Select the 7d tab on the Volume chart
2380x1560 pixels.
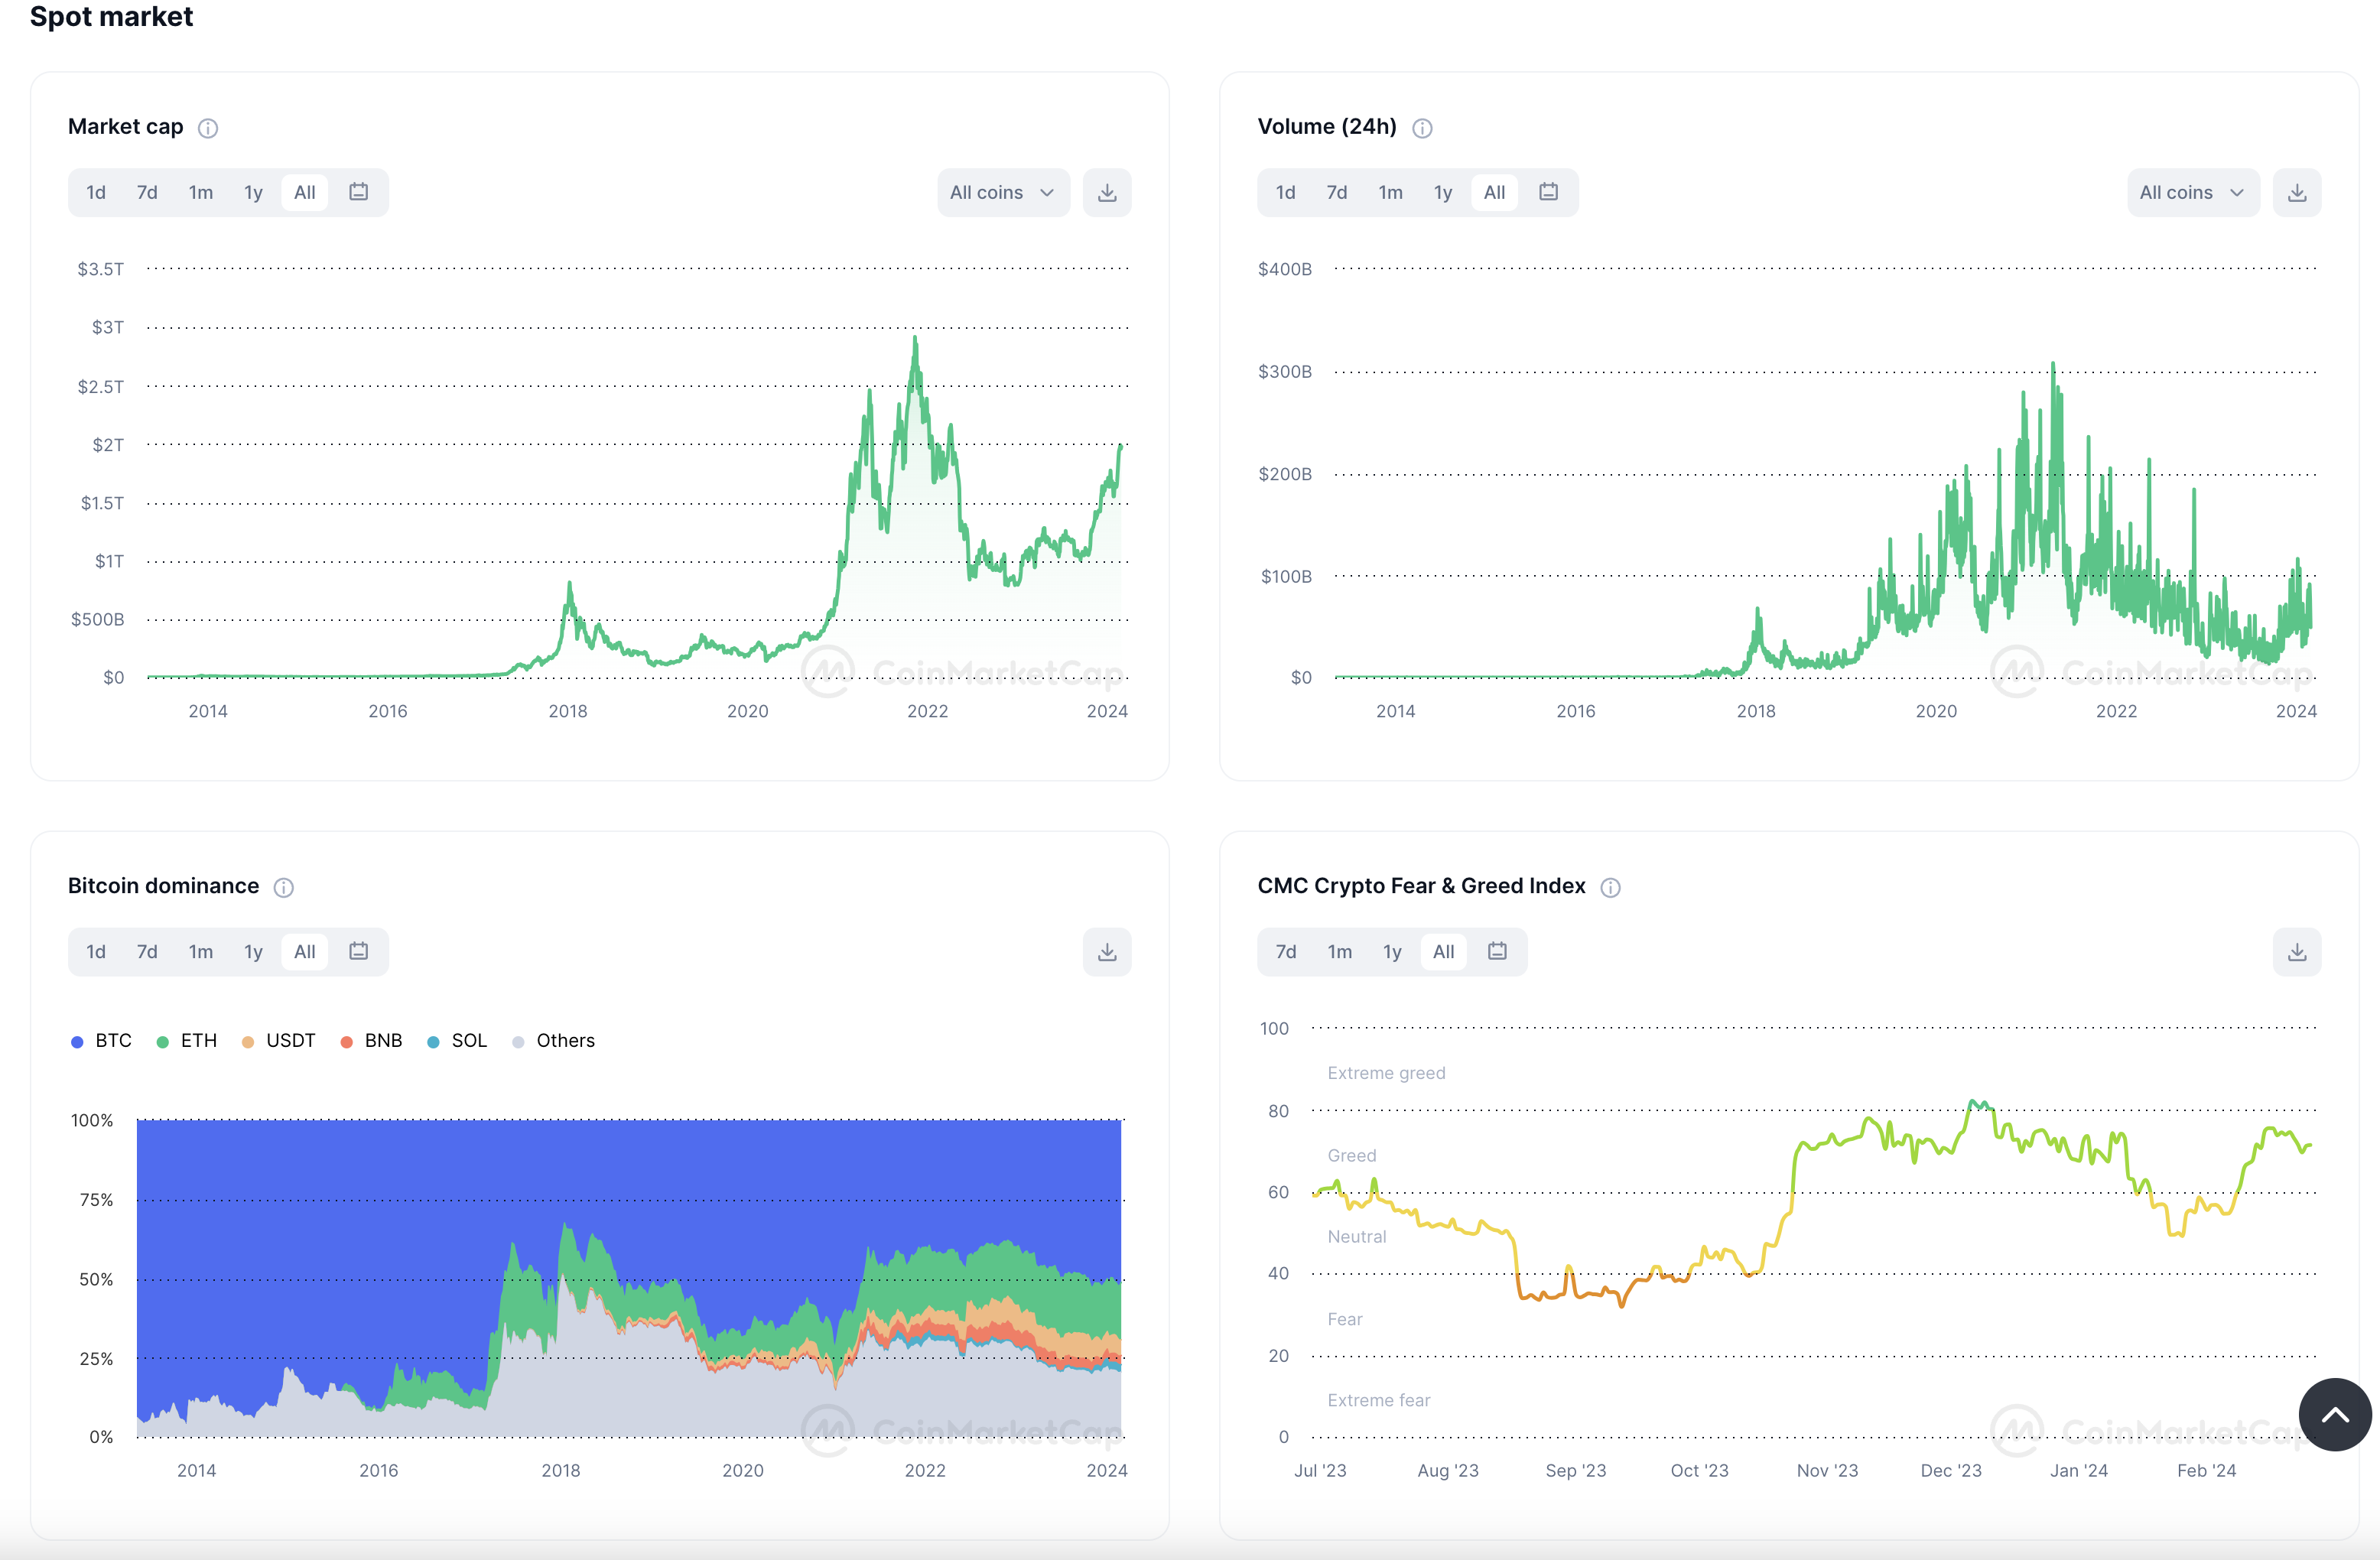(1336, 193)
